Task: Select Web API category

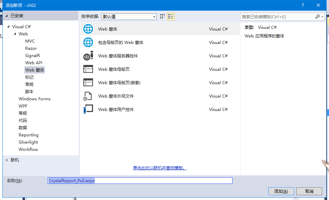Action: pyautogui.click(x=33, y=63)
